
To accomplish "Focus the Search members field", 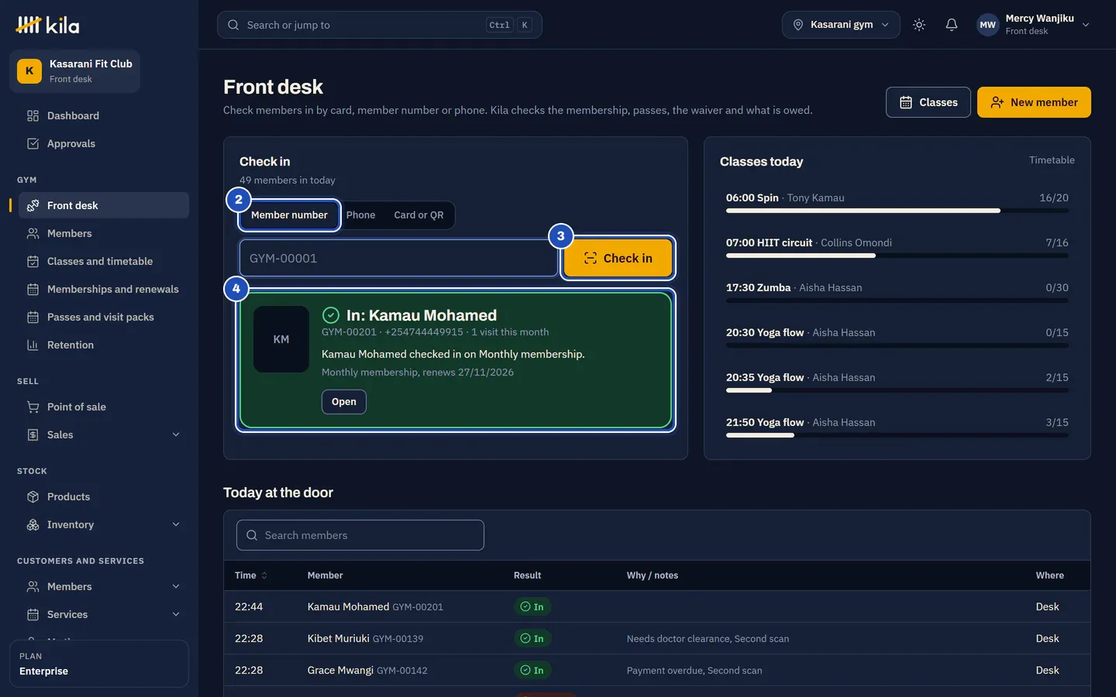I will [x=360, y=535].
